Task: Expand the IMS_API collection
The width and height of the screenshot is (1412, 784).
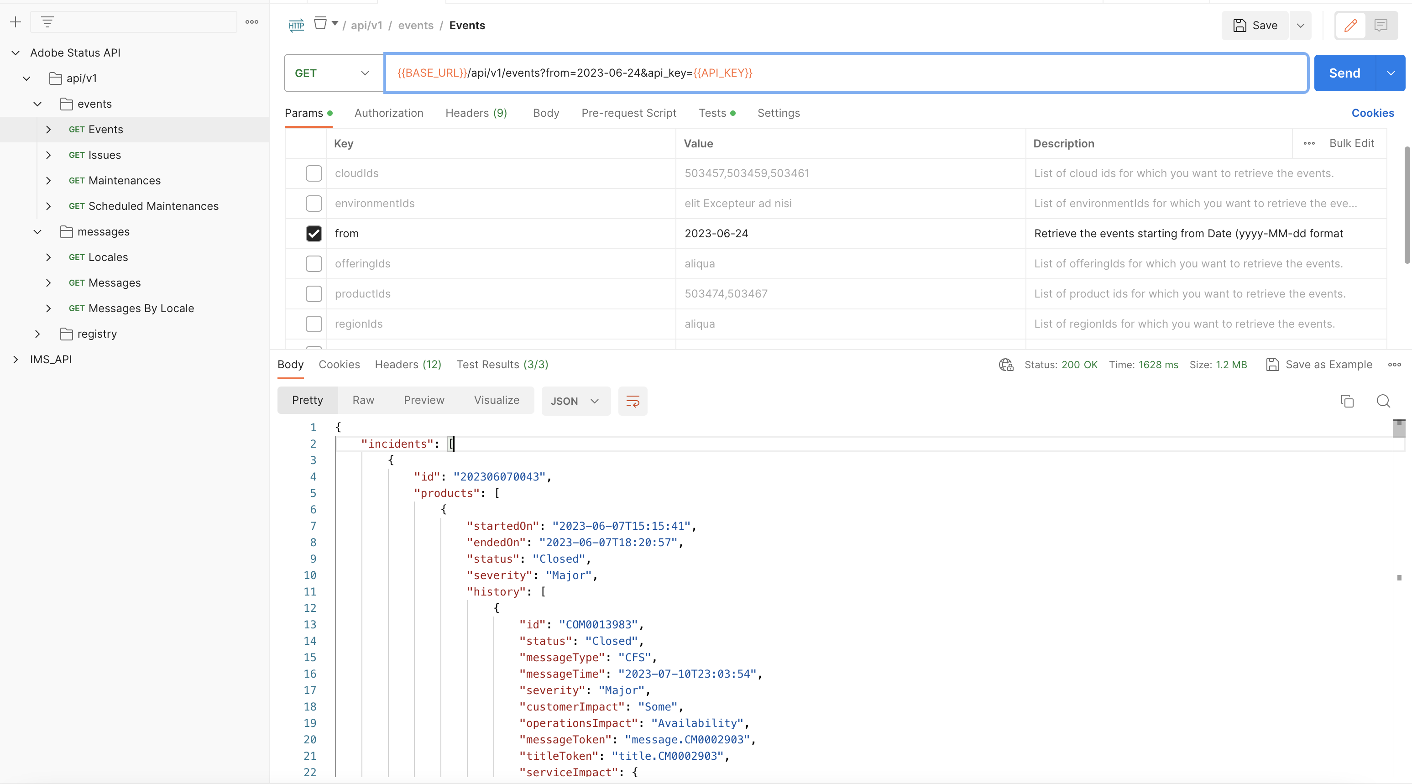Action: pos(16,360)
